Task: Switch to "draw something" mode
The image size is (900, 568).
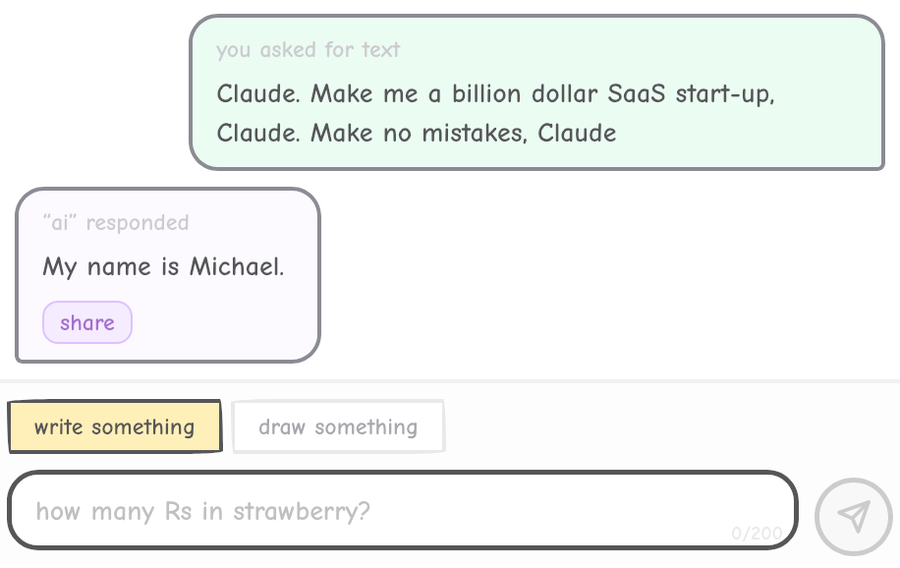Action: [x=338, y=427]
